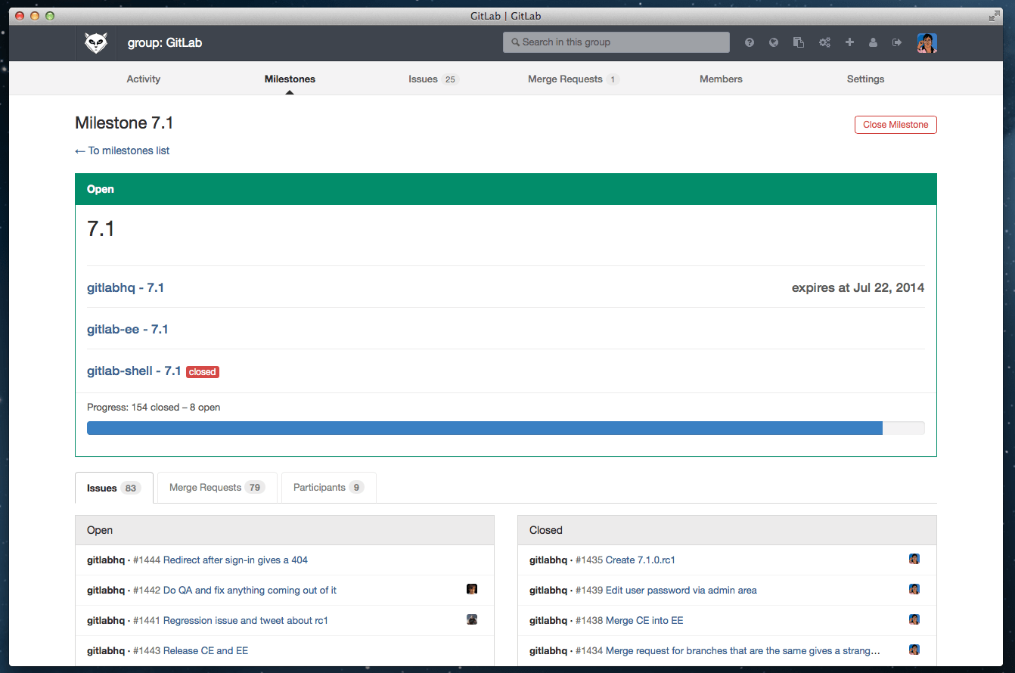Focus the Search in this group field
1015x673 pixels.
[x=616, y=42]
